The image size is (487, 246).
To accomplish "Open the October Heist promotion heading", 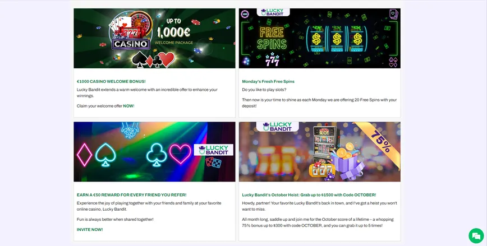I will [x=309, y=195].
